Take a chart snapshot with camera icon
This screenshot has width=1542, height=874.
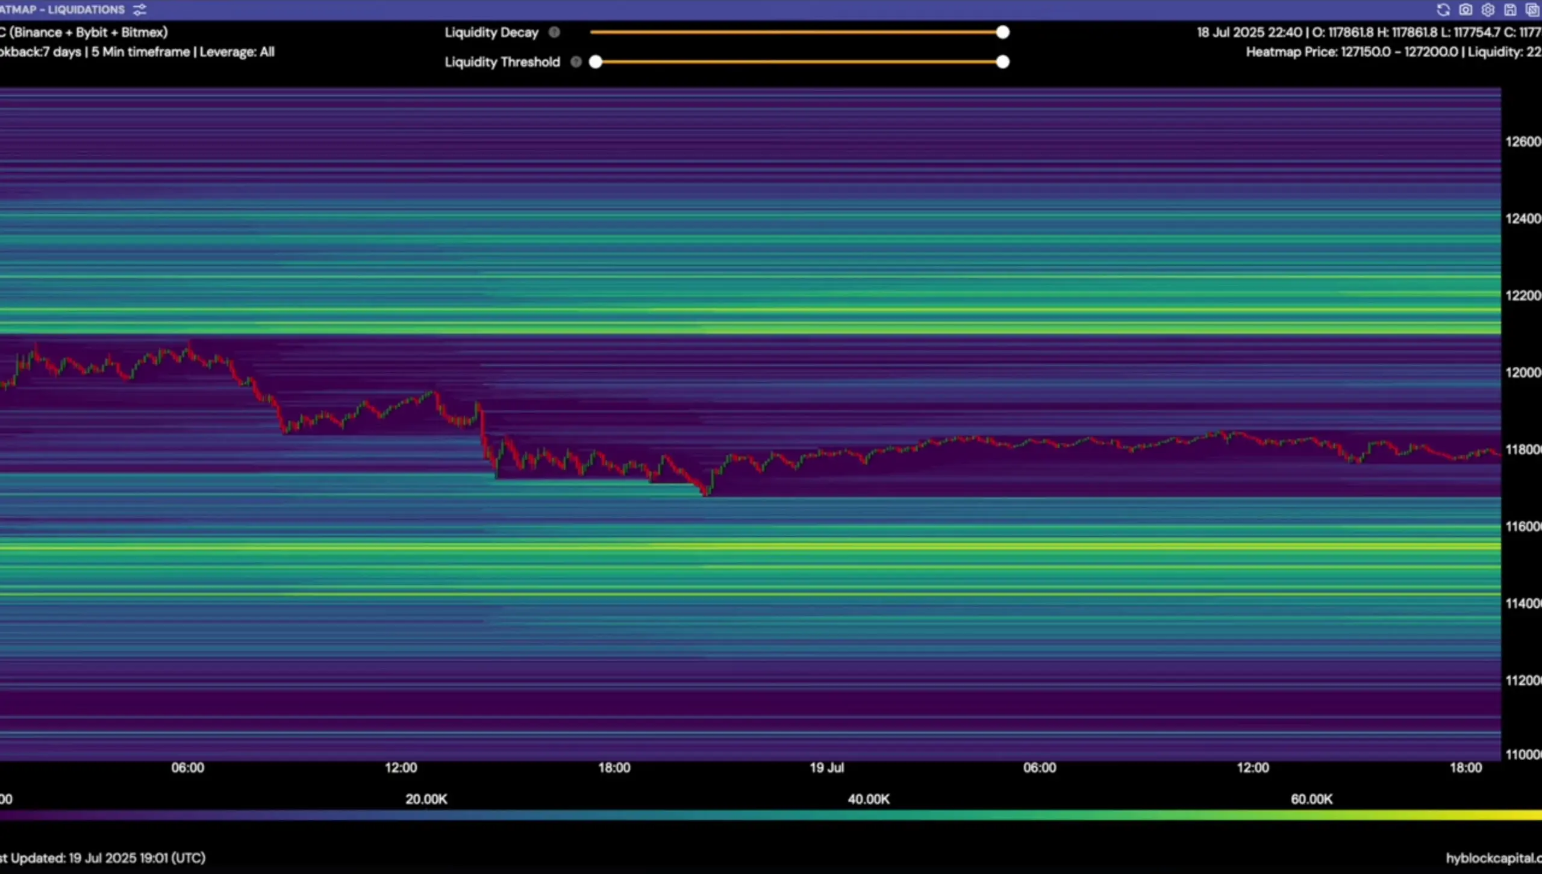click(1466, 10)
